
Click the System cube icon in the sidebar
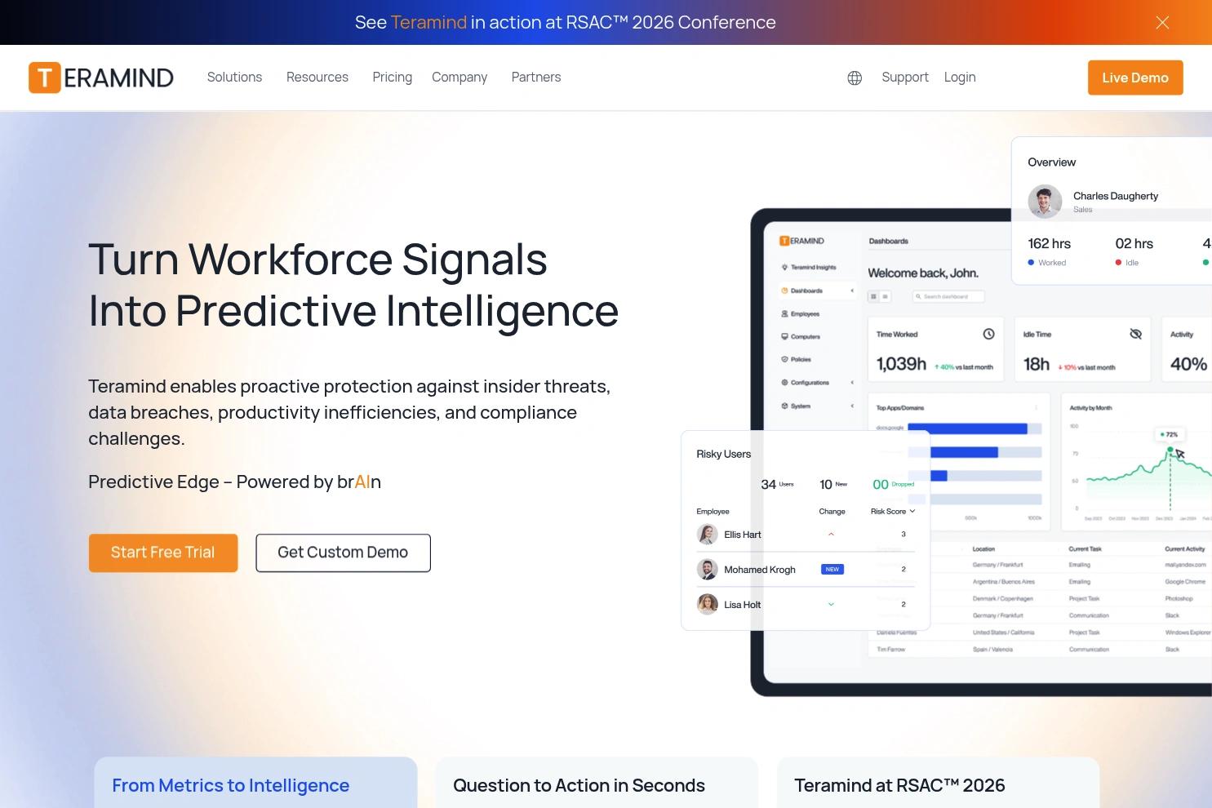[784, 406]
